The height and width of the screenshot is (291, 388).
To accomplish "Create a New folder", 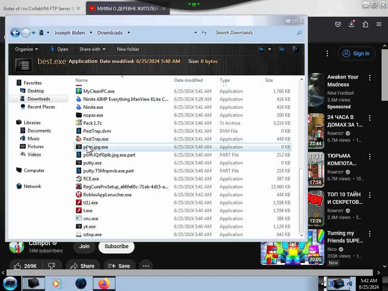I will point(128,49).
